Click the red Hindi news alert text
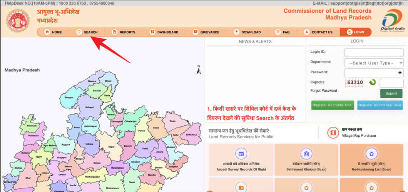This screenshot has width=408, height=192. click(x=252, y=113)
